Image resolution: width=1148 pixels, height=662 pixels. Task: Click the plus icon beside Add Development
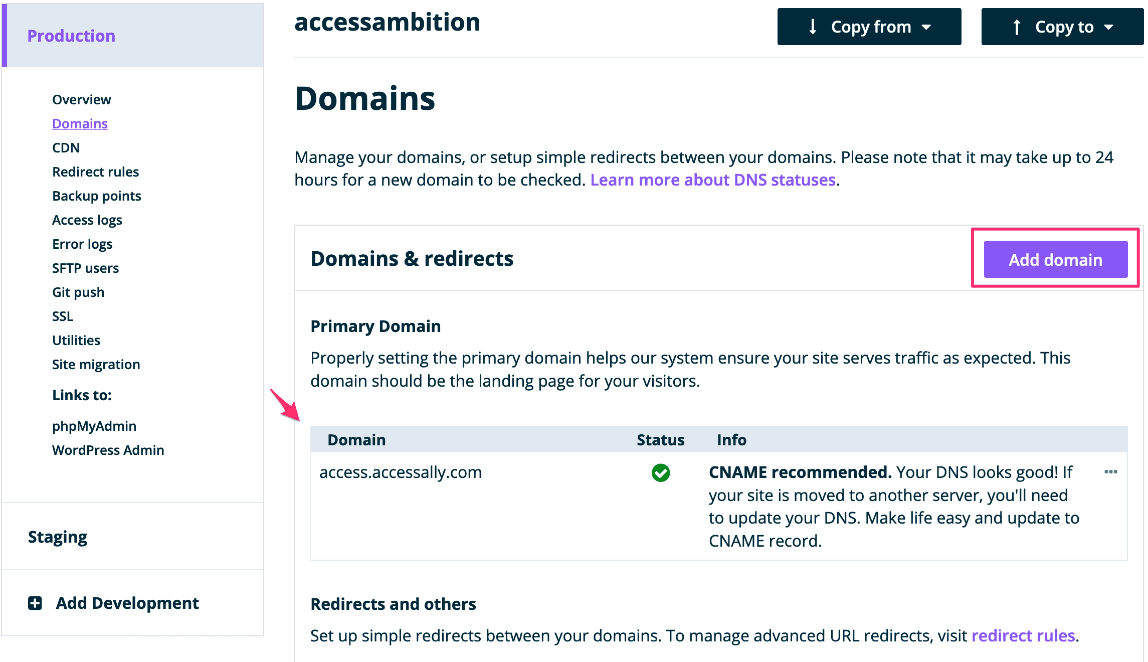pyautogui.click(x=34, y=603)
